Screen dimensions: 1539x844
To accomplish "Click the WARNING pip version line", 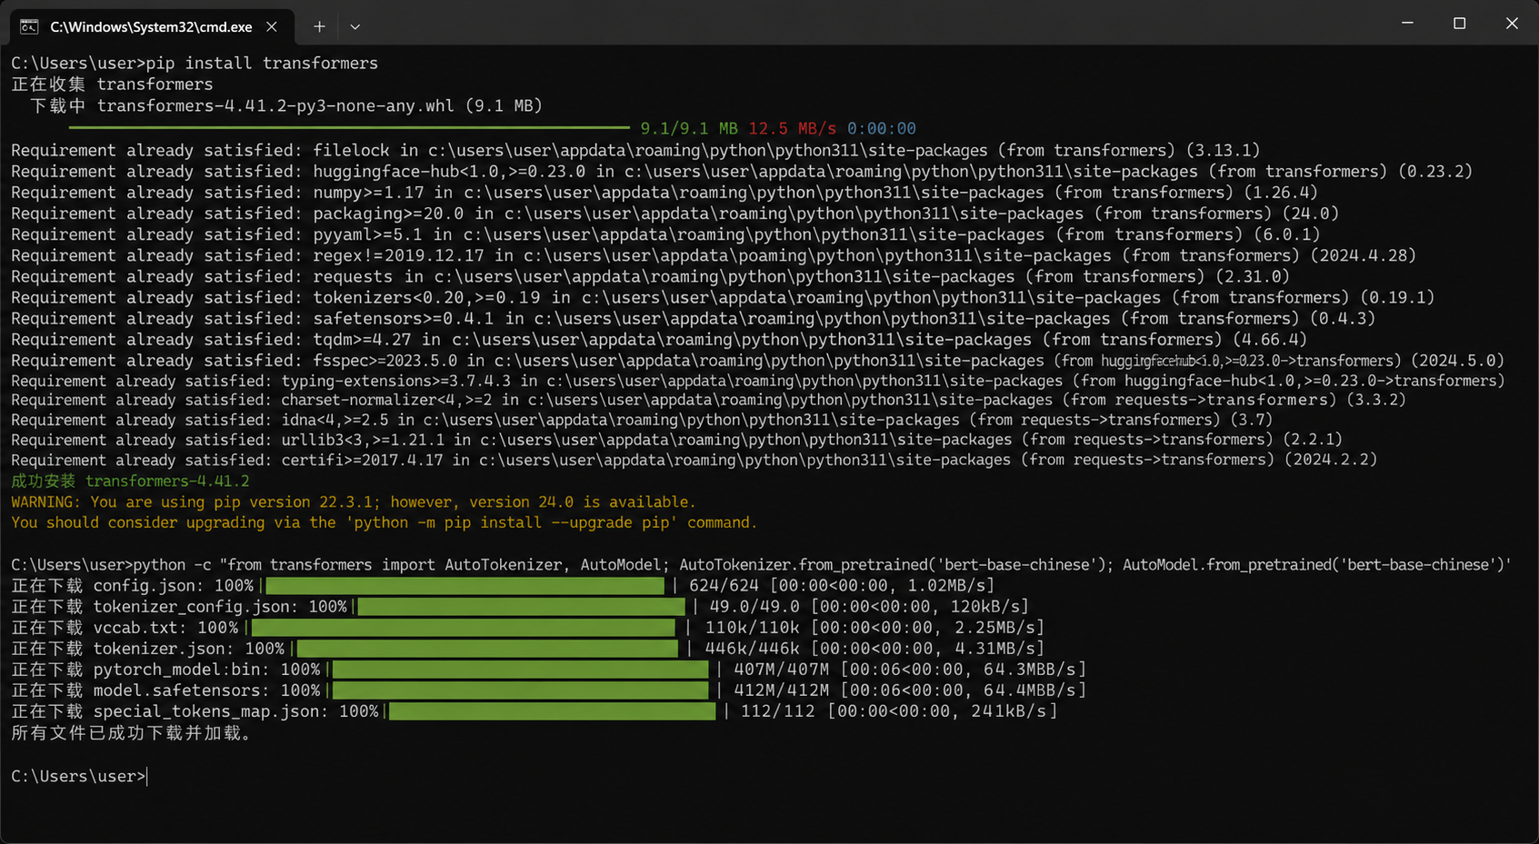I will click(354, 501).
